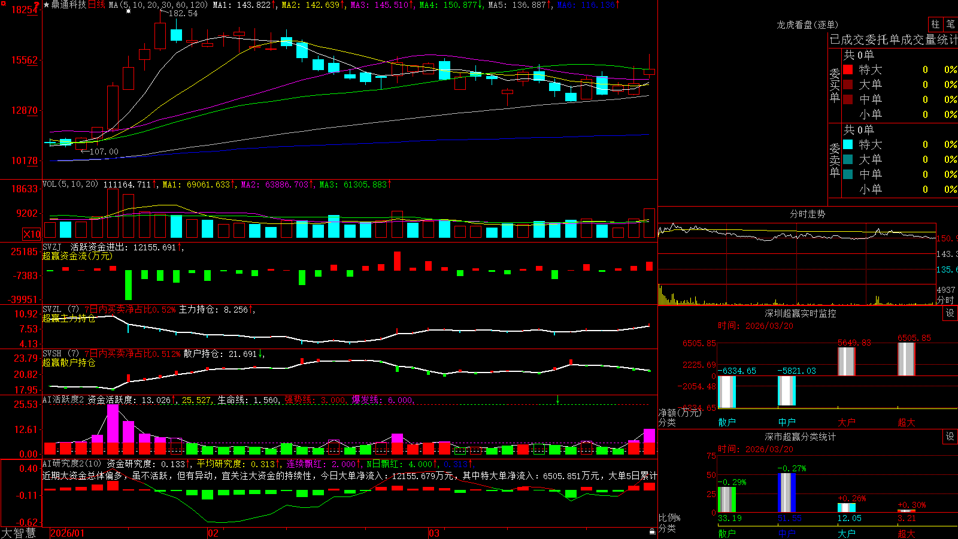Click the star icon before 鼎通科技
The image size is (958, 539).
[x=47, y=5]
